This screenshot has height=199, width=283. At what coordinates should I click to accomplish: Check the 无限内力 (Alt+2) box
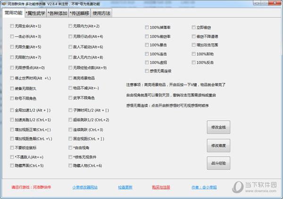pos(70,26)
